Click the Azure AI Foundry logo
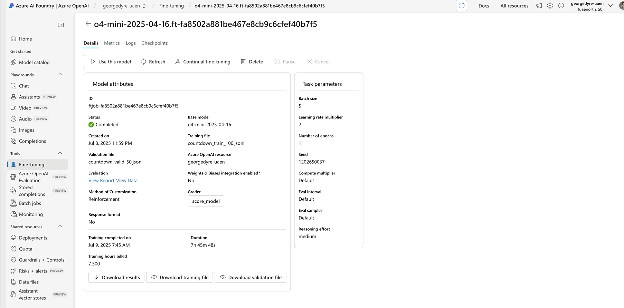This screenshot has width=624, height=308. click(11, 6)
